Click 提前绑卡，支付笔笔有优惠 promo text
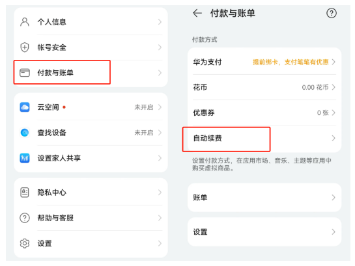Screen dimensions: 355x266 point(291,62)
